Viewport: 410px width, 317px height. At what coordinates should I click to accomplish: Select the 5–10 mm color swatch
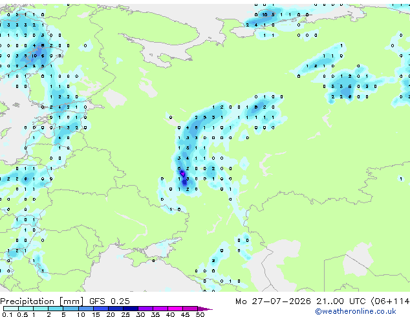click(70, 309)
